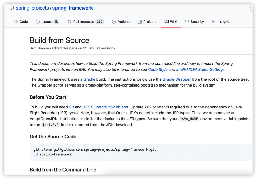Screen dimensions: 257x179
Task: Click the Build from Source page title
Action: [x=60, y=40]
